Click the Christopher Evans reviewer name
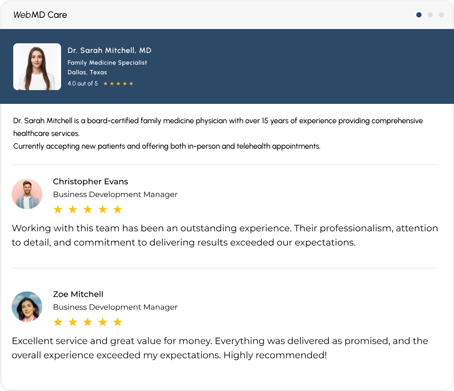The height and width of the screenshot is (391, 454). [x=90, y=182]
